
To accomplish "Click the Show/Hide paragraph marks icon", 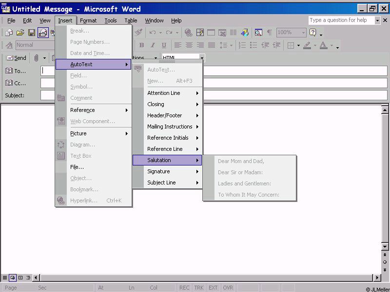I will tap(269, 33).
